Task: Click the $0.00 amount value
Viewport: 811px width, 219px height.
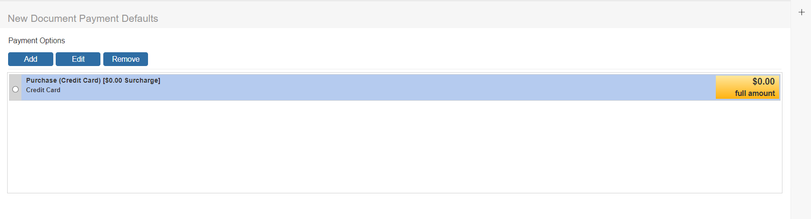Action: point(763,81)
